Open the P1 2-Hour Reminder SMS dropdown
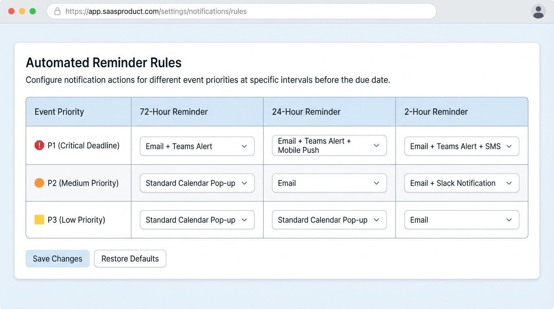 pyautogui.click(x=461, y=146)
